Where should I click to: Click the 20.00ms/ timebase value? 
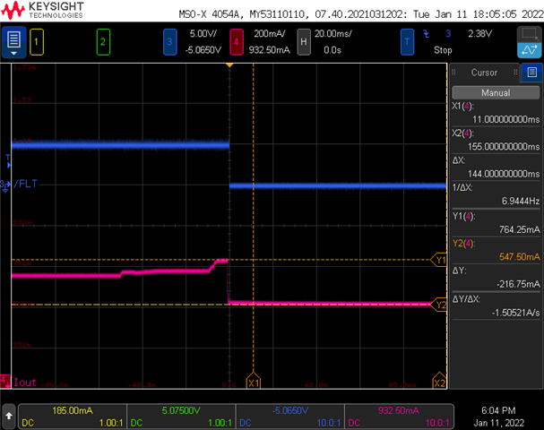pos(333,34)
